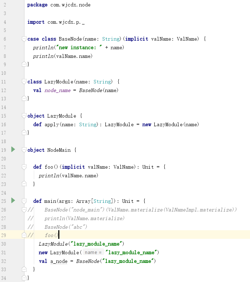Click fold end marker after BaseNode body
250x282 pixels.
coord(24,64)
